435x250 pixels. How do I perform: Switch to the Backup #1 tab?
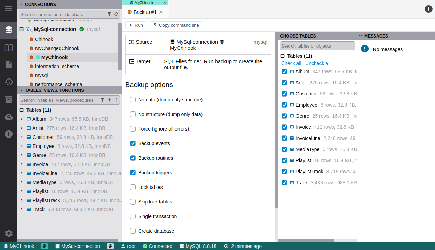coord(145,12)
